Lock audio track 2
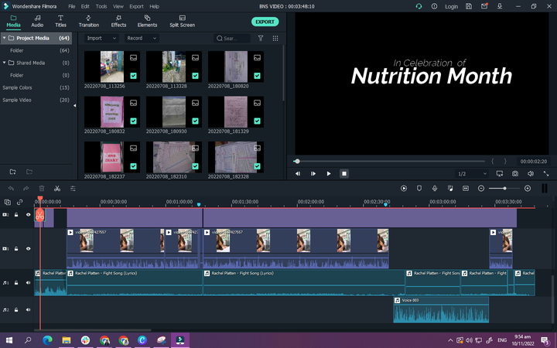557x348 pixels. (x=16, y=309)
